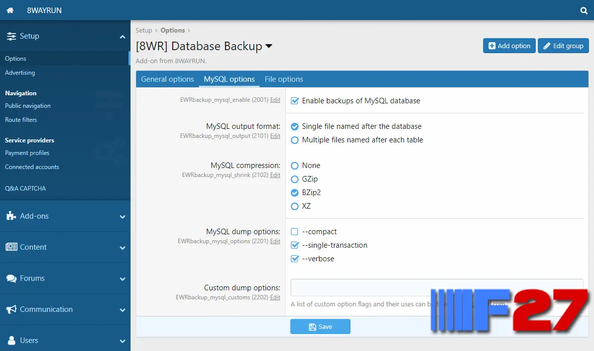Select Single file named after the database

(x=294, y=127)
